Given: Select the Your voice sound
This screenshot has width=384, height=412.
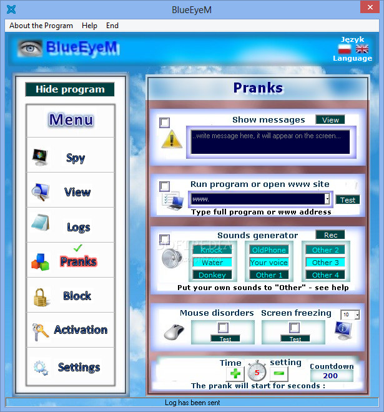Looking at the screenshot, I should point(269,262).
